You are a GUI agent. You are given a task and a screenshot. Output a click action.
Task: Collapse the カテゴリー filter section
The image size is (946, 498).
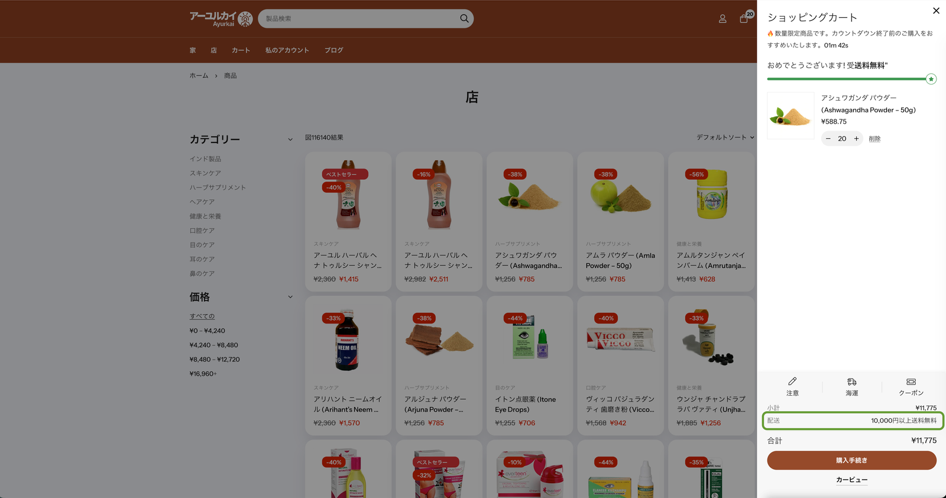point(290,140)
